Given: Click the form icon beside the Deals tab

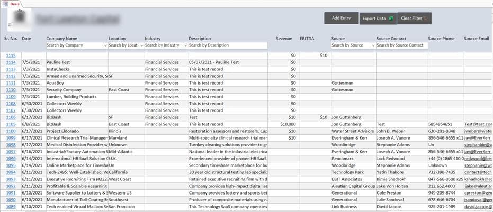Looking at the screenshot, I should (5, 4).
